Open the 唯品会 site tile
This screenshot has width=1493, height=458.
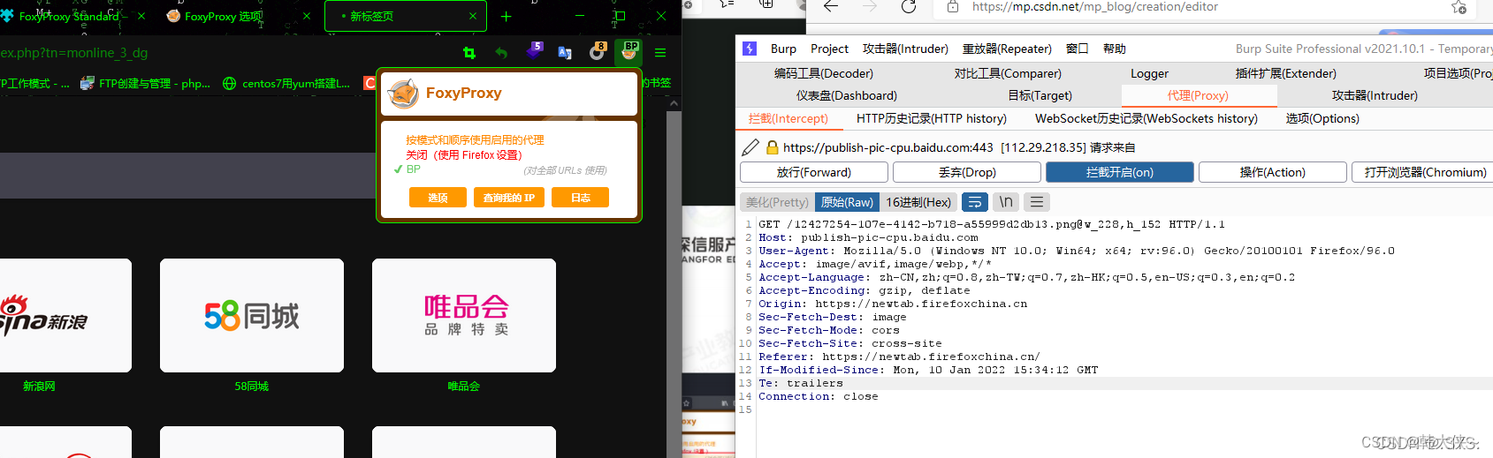pos(464,315)
